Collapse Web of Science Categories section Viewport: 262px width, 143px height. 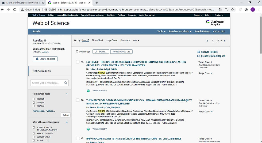click(x=67, y=122)
